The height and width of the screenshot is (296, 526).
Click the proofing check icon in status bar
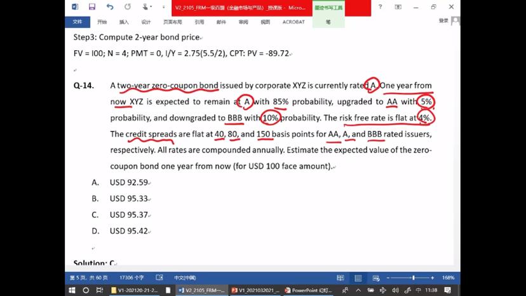pos(159,278)
